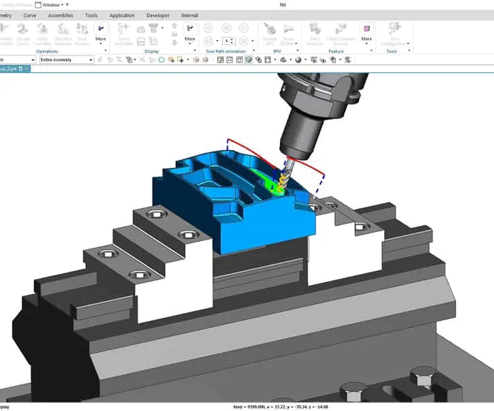Click the Gouge Check icon
Screen dimensions: 494x411
point(22,34)
